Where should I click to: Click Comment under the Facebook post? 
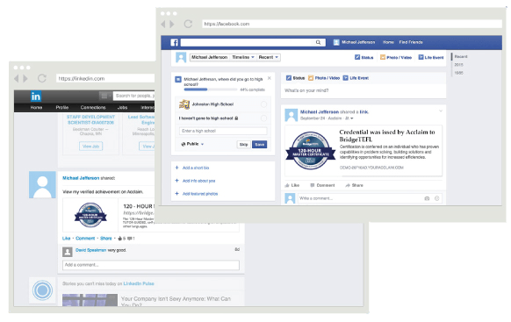point(322,185)
